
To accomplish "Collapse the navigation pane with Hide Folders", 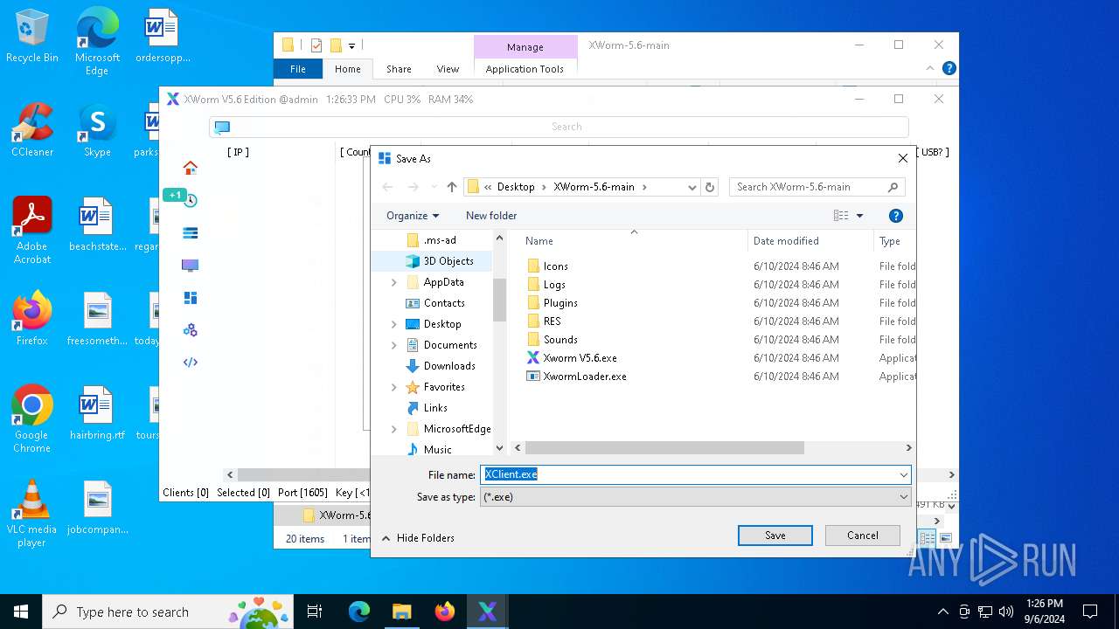I will click(x=416, y=538).
